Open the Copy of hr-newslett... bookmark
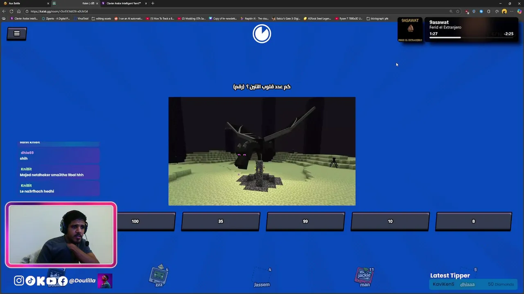524x294 pixels. [x=223, y=18]
